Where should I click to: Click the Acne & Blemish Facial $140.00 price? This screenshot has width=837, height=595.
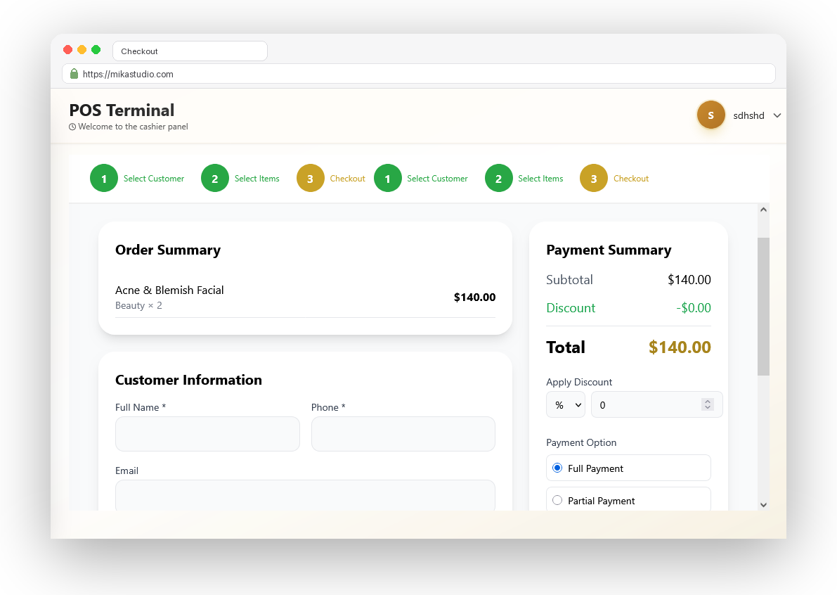tap(474, 297)
